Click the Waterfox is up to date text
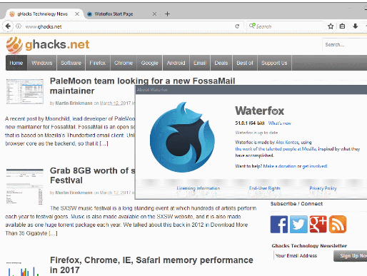The image size is (367, 276). 256,133
